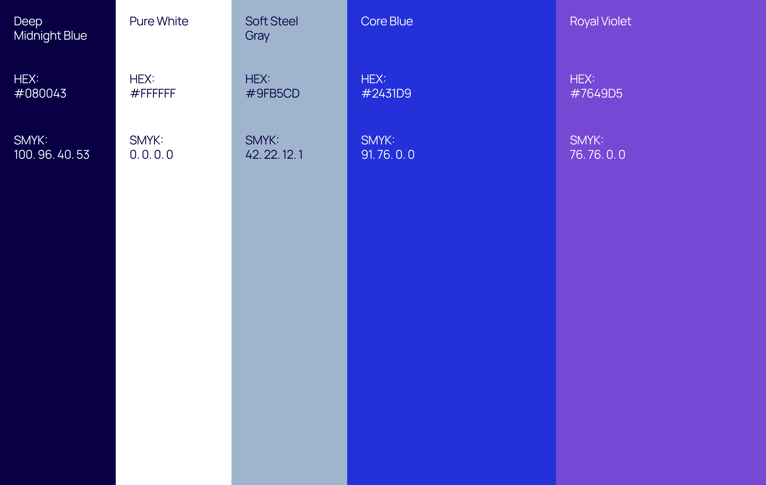Select the SMYK value 91. 76. 0. 0
The height and width of the screenshot is (485, 766).
388,155
